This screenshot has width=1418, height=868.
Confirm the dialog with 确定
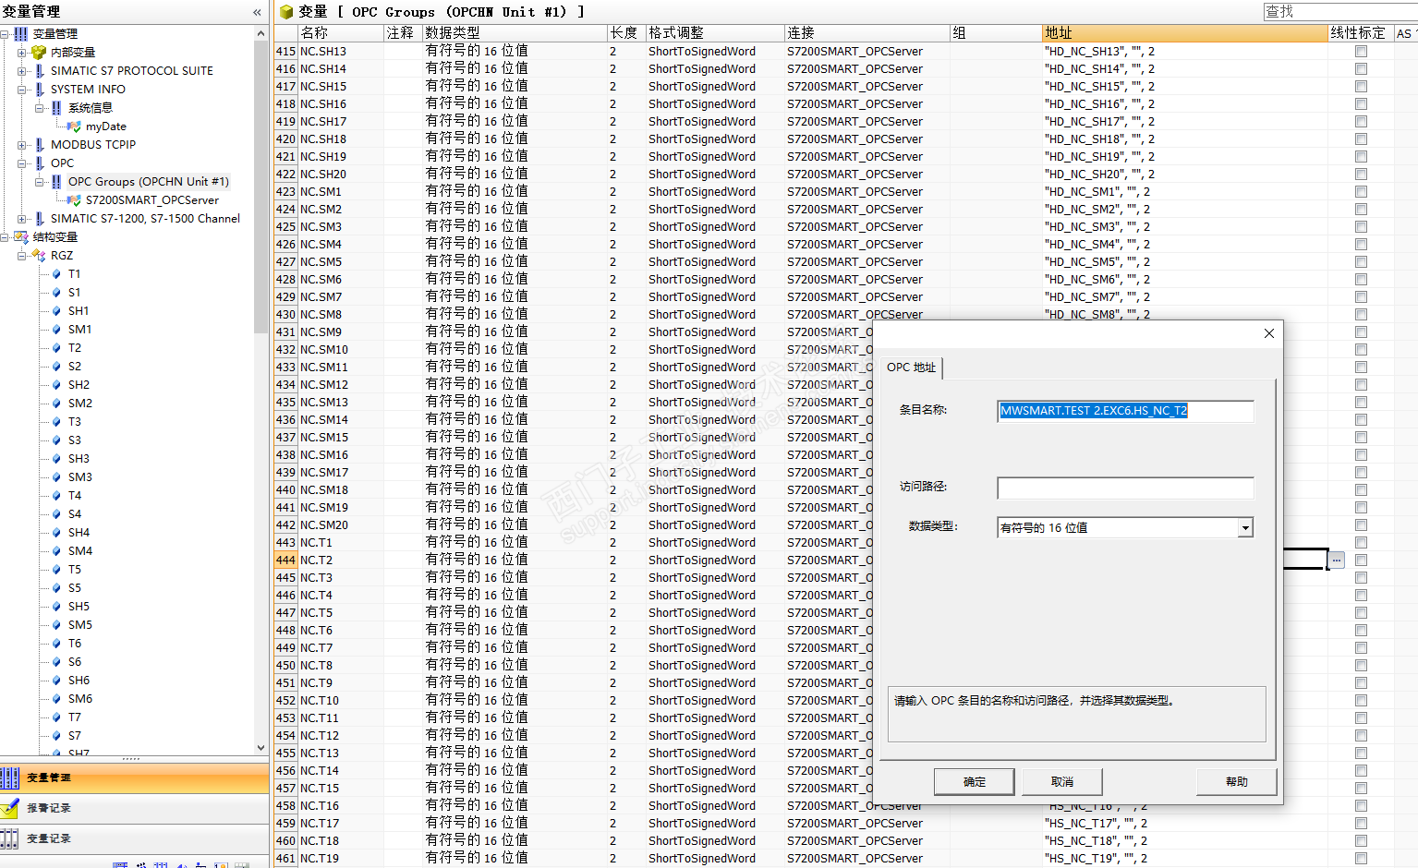point(975,782)
